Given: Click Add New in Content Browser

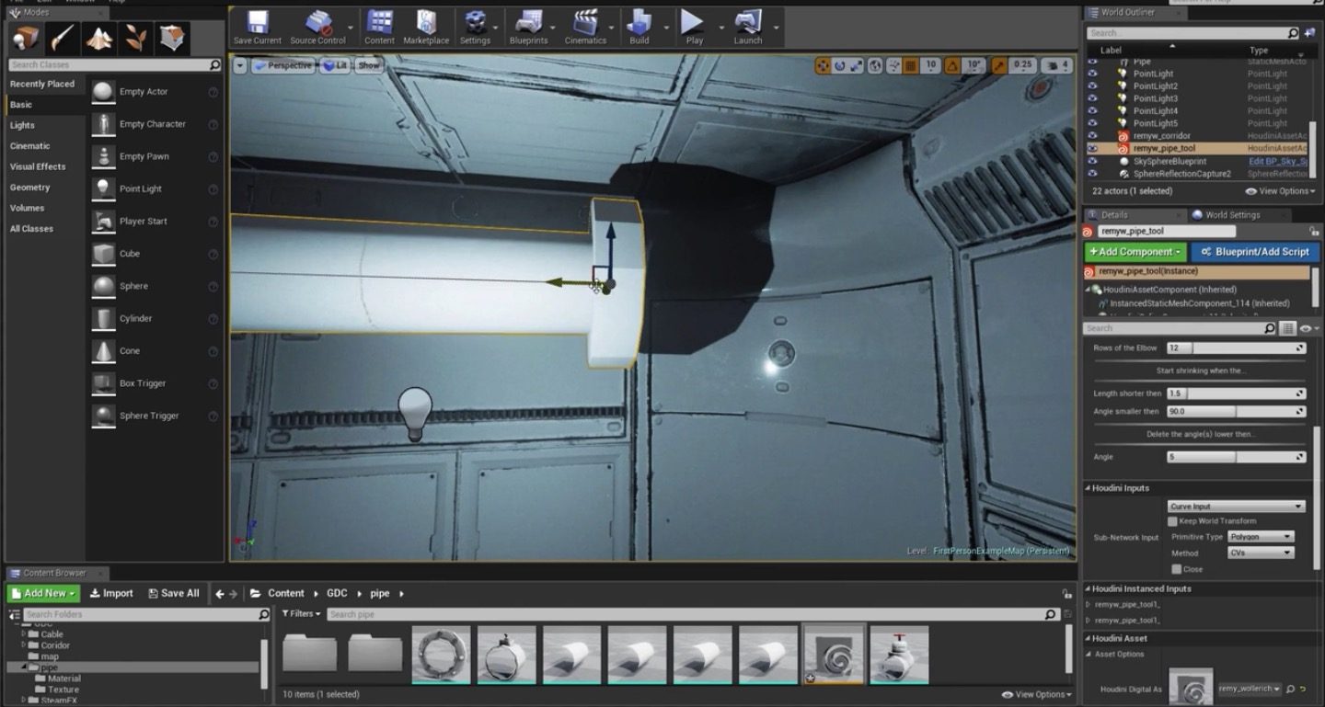Looking at the screenshot, I should [43, 594].
